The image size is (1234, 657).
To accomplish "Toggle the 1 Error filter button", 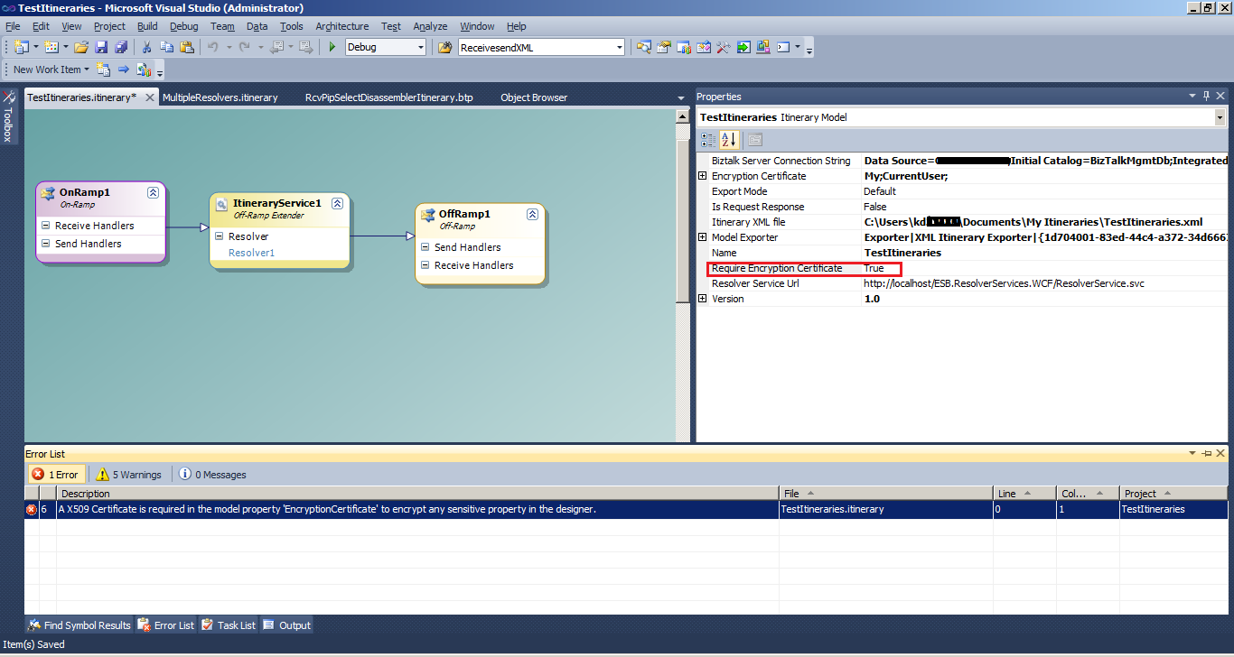I will (x=56, y=474).
